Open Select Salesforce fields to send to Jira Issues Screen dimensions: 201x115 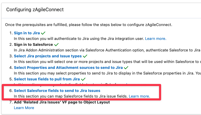point(57,91)
